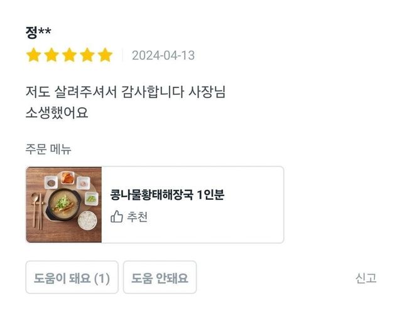
Task: Click the reviewer name 정**
Action: coord(38,32)
